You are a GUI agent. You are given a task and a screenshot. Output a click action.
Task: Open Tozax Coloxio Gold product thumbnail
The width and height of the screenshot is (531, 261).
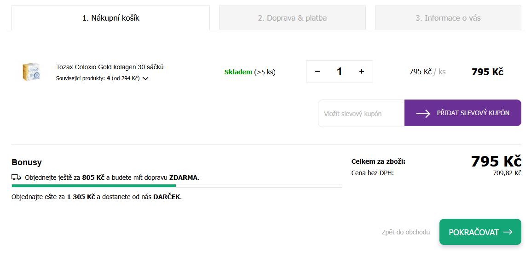pyautogui.click(x=31, y=72)
